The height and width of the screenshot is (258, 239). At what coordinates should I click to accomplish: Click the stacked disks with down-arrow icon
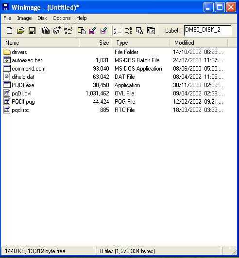pyautogui.click(x=57, y=31)
